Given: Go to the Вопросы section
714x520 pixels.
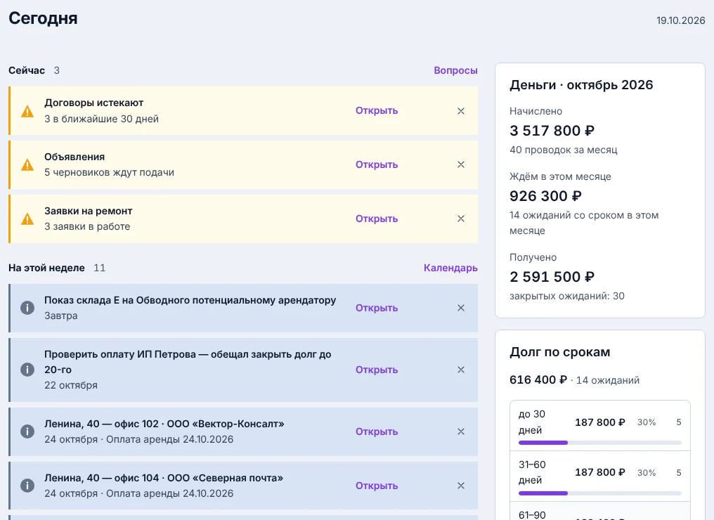Looking at the screenshot, I should 455,70.
